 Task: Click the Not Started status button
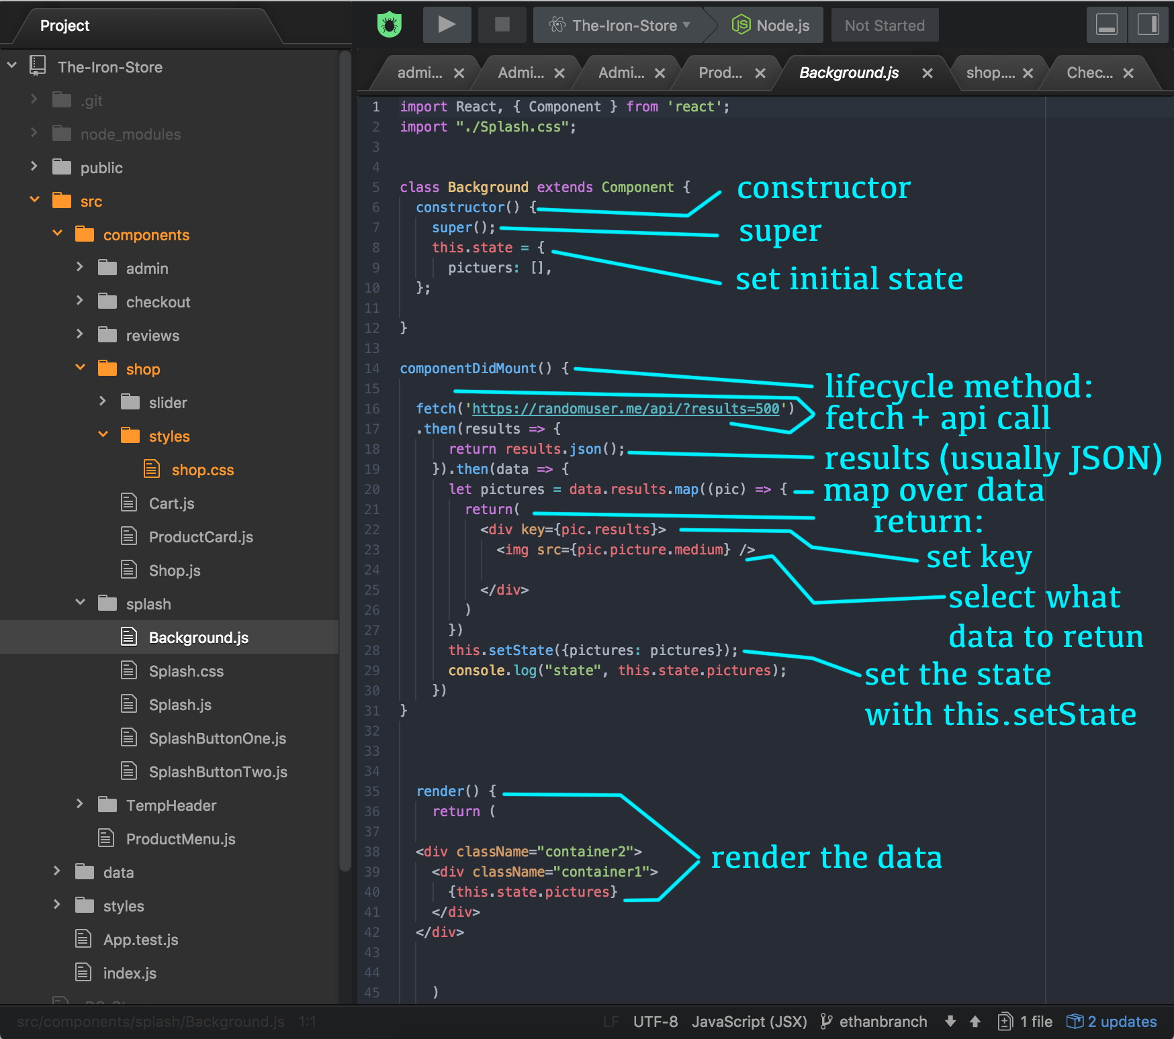885,25
